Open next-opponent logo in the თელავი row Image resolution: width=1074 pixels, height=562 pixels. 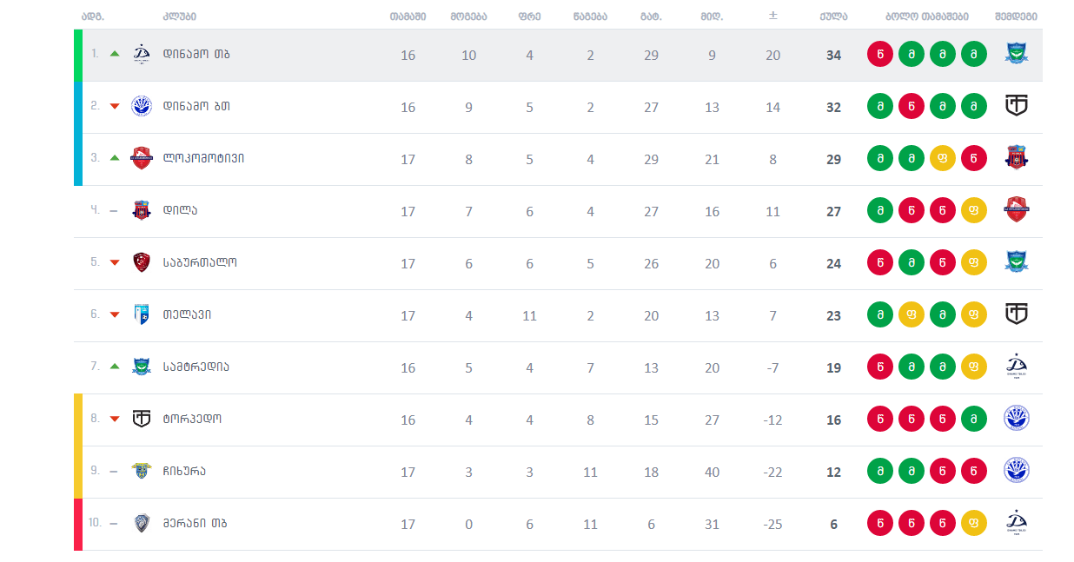[1017, 314]
